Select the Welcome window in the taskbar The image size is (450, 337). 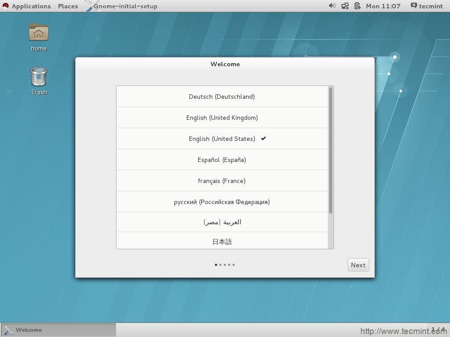pos(58,330)
